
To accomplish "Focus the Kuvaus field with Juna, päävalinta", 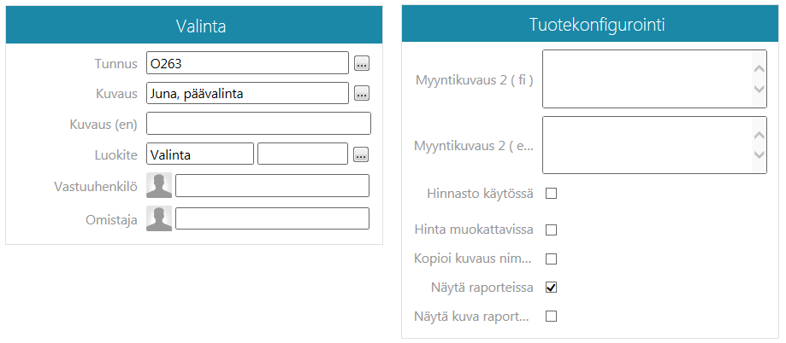I will click(x=247, y=94).
